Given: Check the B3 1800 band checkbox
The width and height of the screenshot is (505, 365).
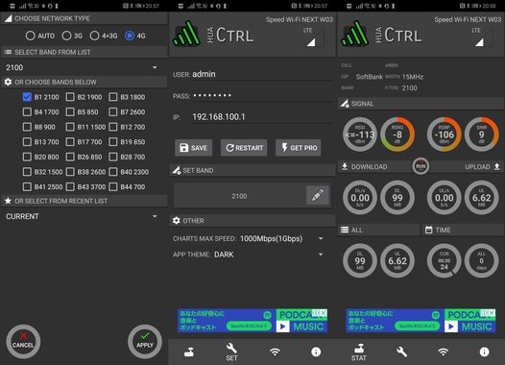Looking at the screenshot, I should (113, 97).
